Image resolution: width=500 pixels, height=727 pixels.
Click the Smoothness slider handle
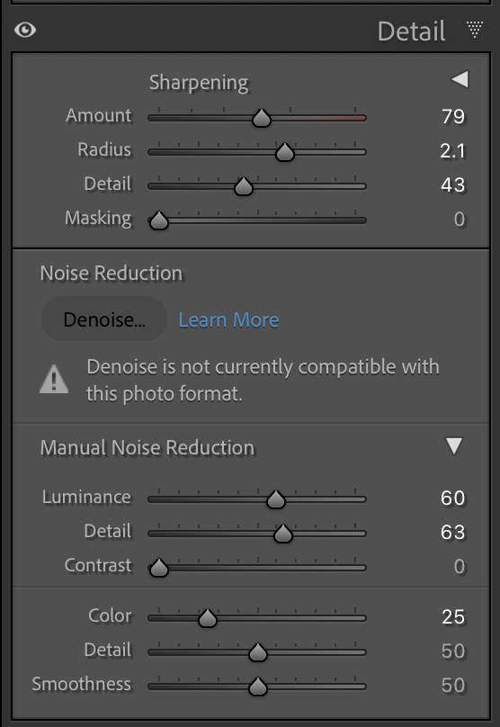(258, 687)
